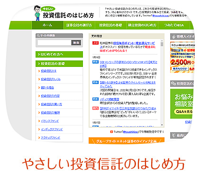Image resolution: width=201 pixels, height=187 pixels.
Task: Click the scroll-up arrow of 更新履歴 box
Action: tap(162, 41)
